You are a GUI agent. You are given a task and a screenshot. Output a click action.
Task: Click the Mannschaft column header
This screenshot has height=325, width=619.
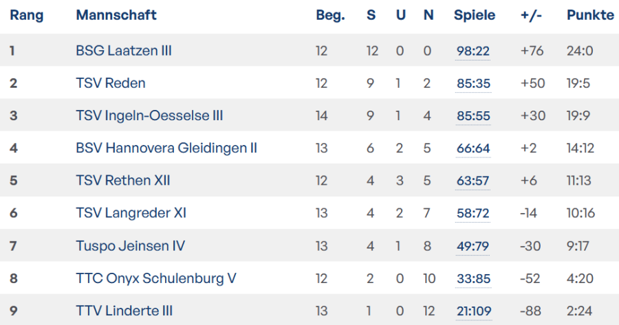pyautogui.click(x=116, y=15)
